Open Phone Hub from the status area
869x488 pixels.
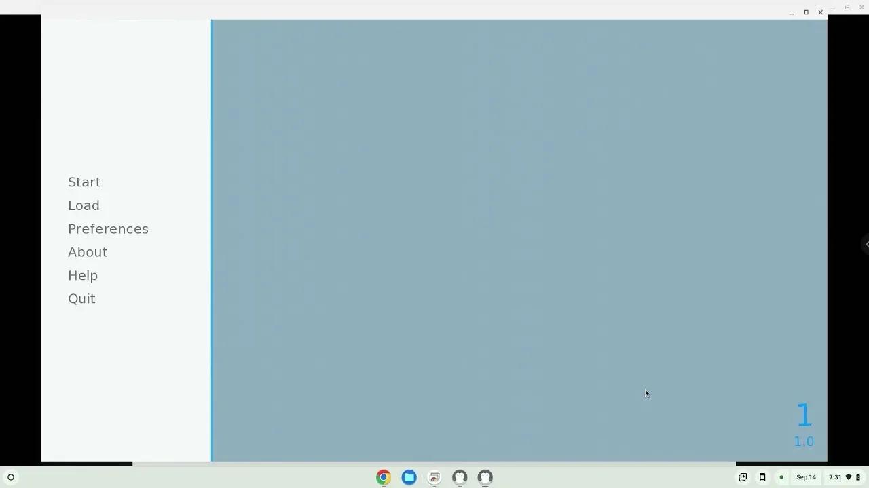point(762,477)
